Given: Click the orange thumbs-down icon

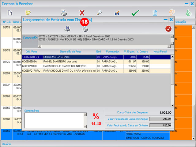Looking at the screenshot, I should [x=172, y=13].
